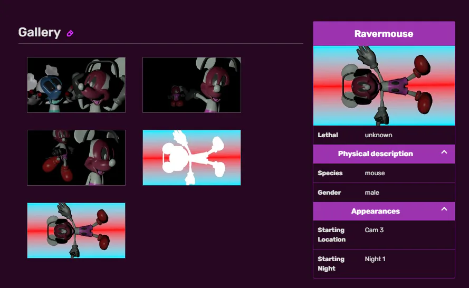Select the 'male' gender value
469x288 pixels.
(x=372, y=193)
